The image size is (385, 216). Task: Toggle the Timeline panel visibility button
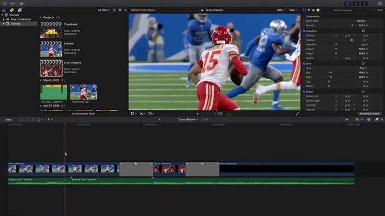point(356,4)
